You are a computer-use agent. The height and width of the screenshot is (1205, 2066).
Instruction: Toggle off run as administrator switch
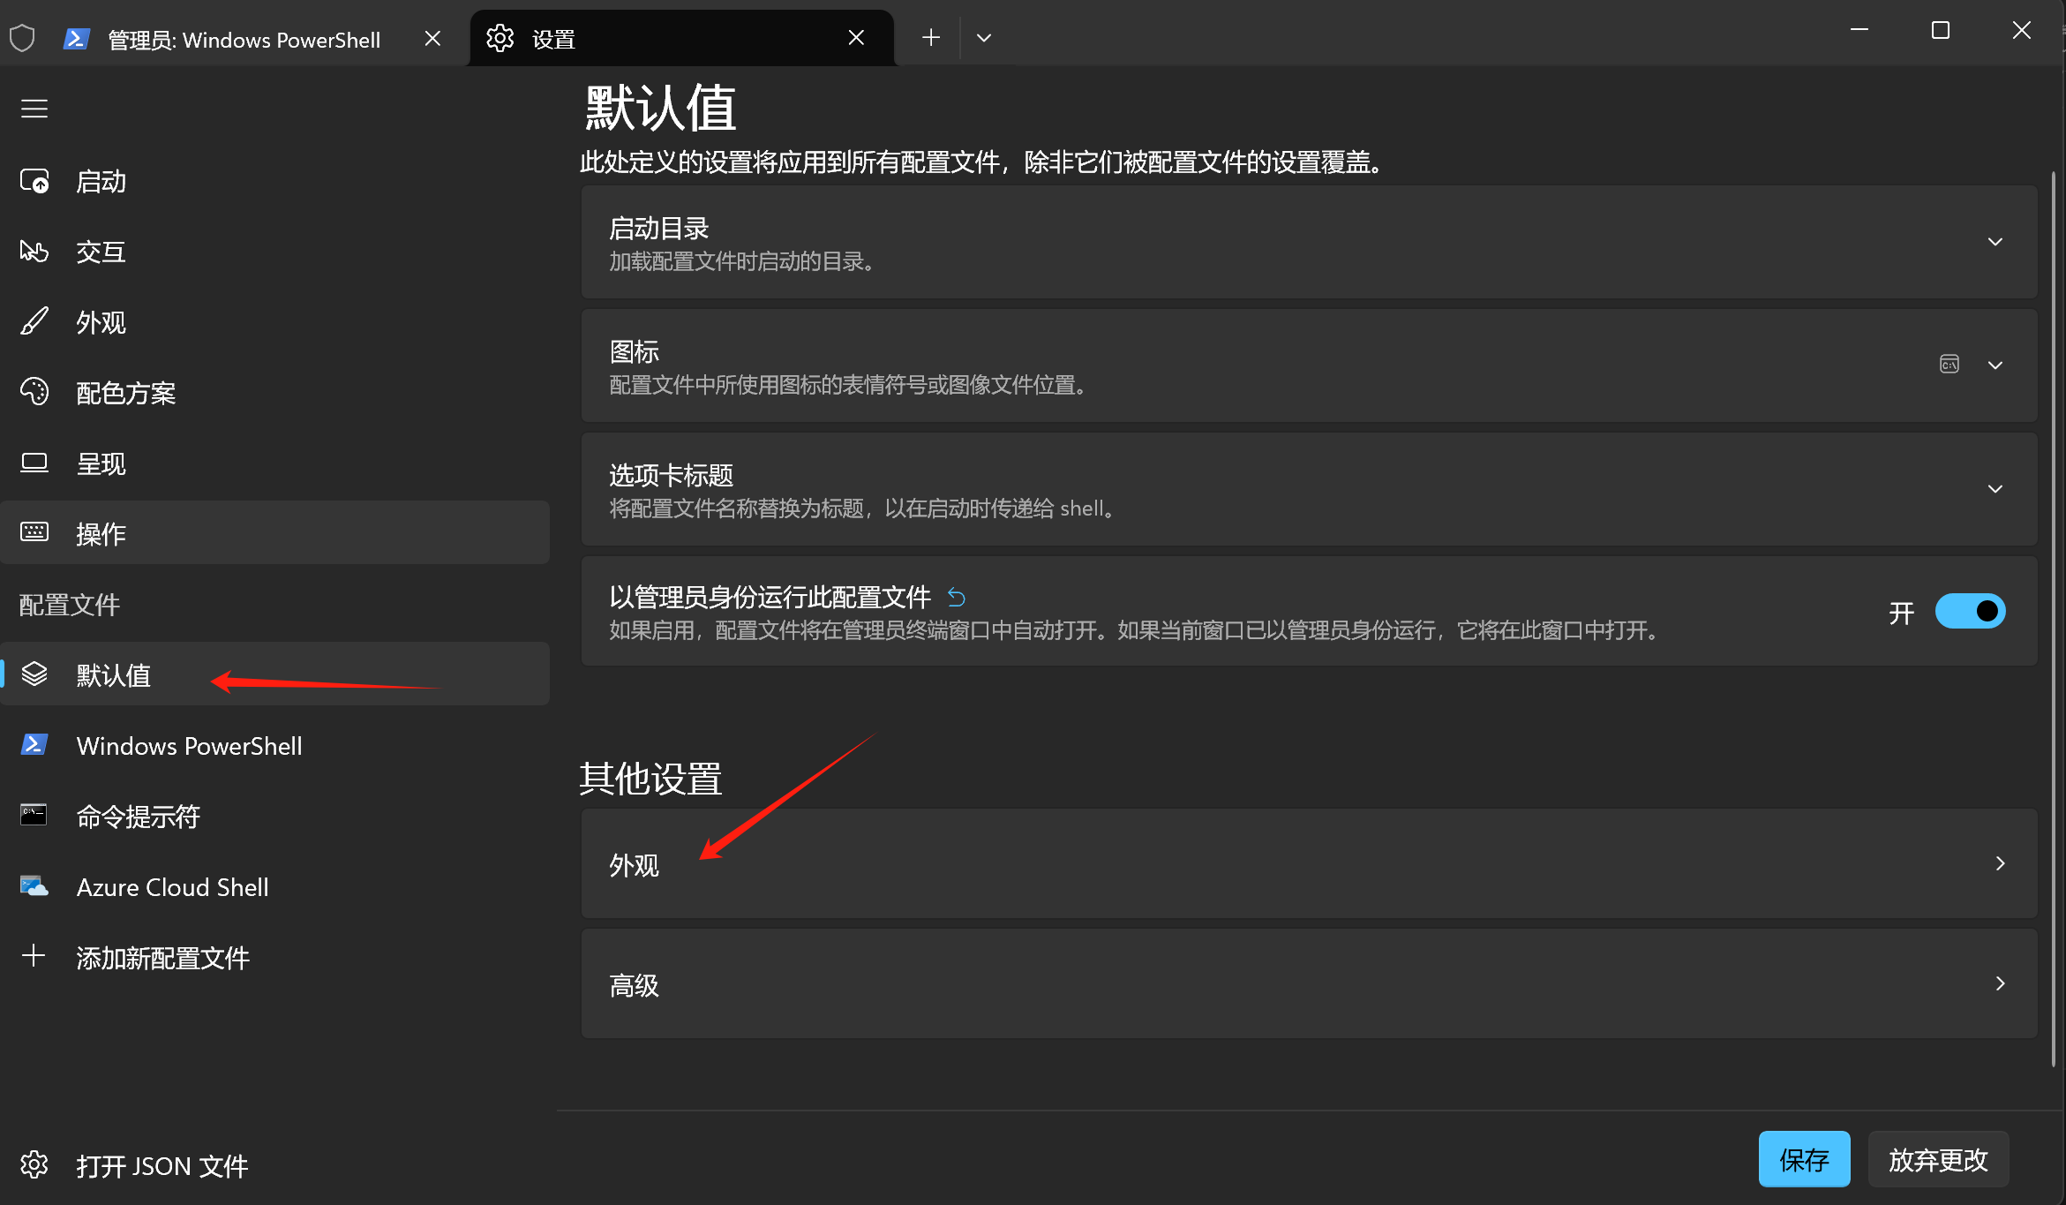click(1969, 611)
